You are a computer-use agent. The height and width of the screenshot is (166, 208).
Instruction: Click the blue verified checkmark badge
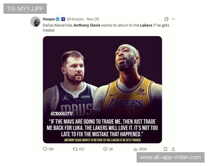click(x=58, y=19)
